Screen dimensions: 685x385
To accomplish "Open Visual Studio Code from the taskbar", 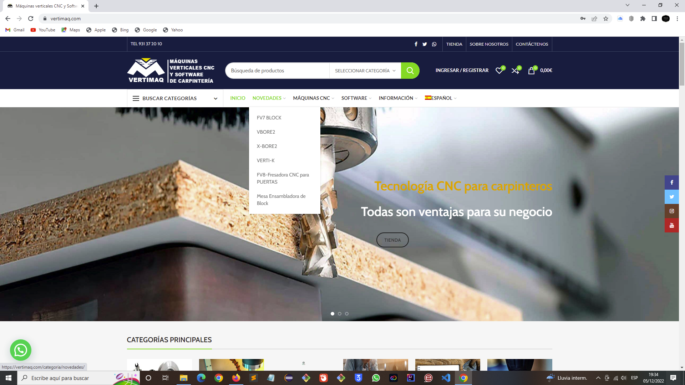I will [446, 378].
